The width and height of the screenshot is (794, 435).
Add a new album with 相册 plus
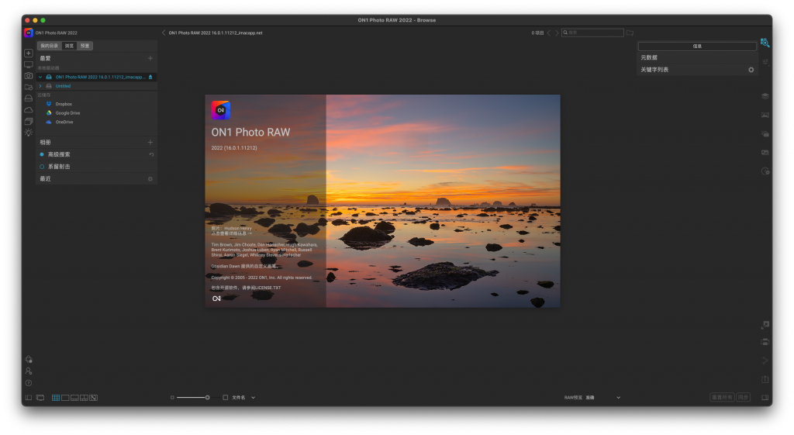(150, 143)
